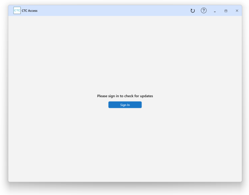Hit the X button at top right
This screenshot has width=249, height=195.
click(x=237, y=11)
